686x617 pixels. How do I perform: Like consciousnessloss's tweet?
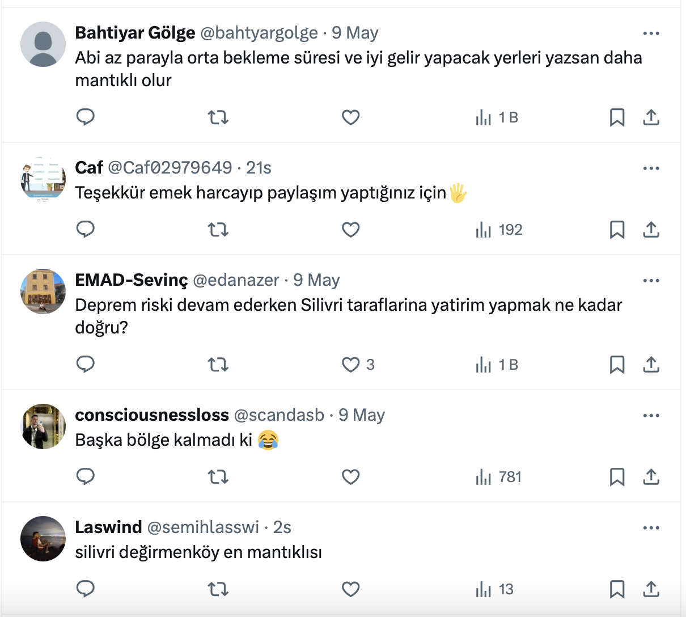351,477
